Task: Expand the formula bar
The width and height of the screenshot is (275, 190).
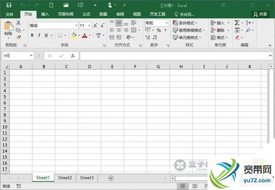Action: pyautogui.click(x=270, y=56)
